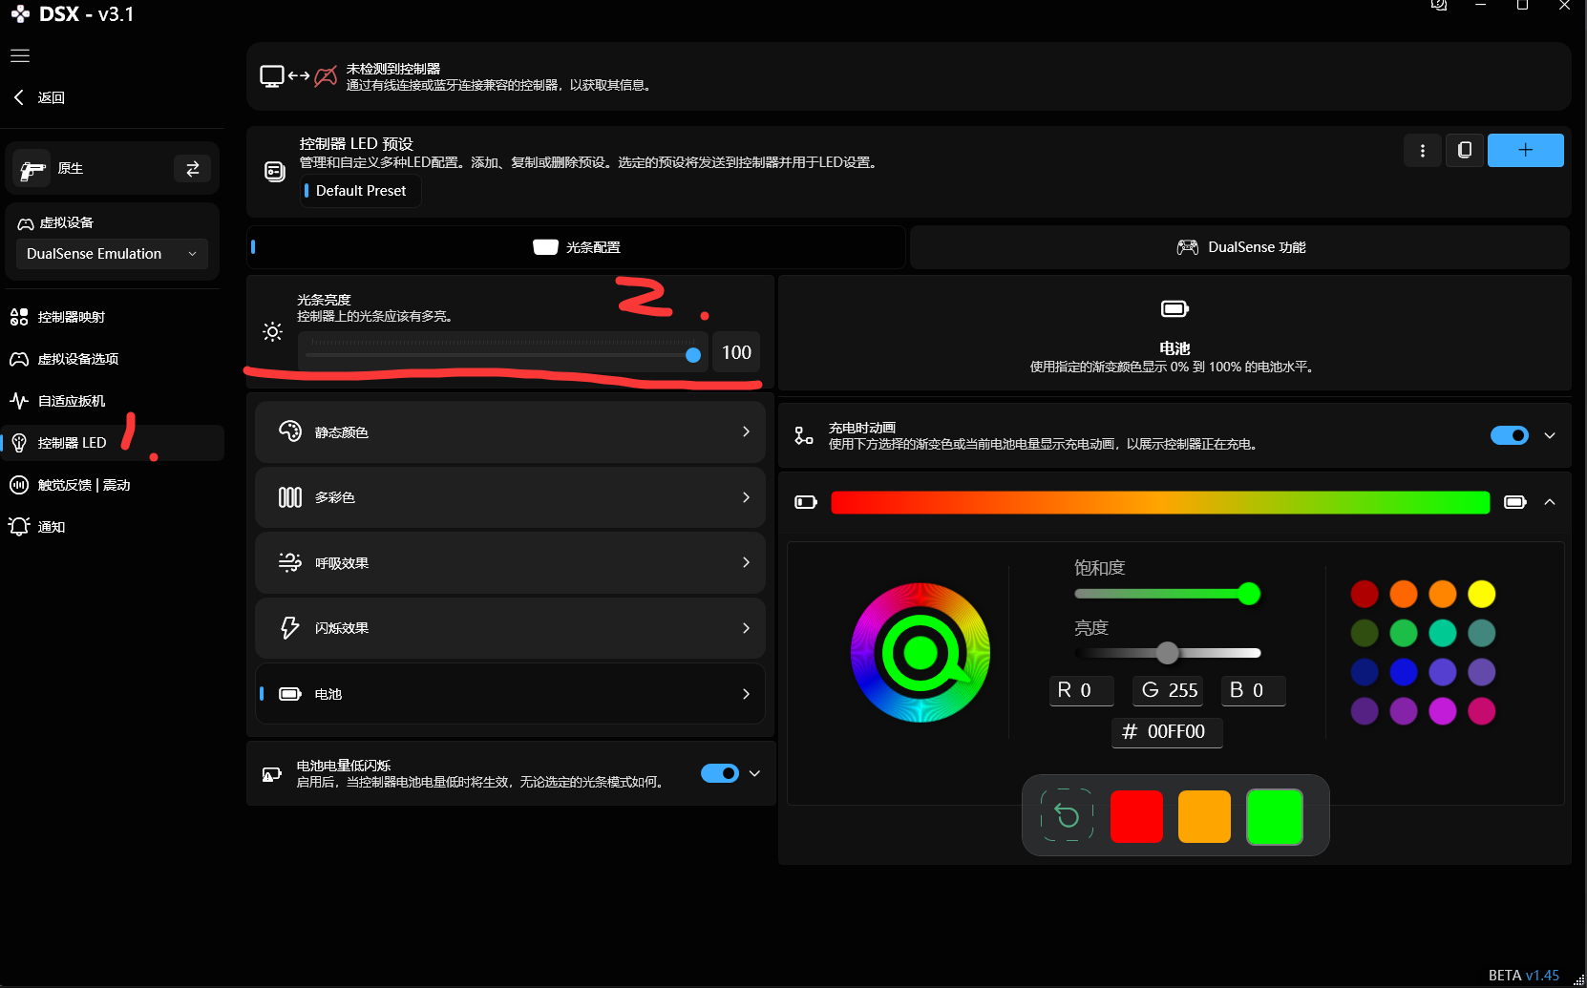Select the orange gradient stop swatch
This screenshot has height=988, width=1587.
pyautogui.click(x=1205, y=816)
